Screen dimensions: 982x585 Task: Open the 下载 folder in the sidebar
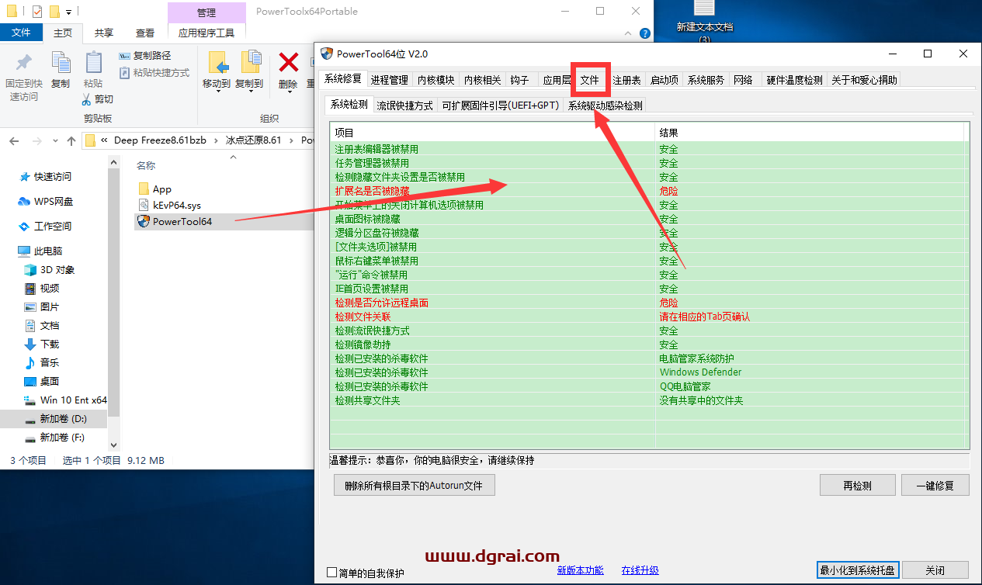click(x=42, y=344)
